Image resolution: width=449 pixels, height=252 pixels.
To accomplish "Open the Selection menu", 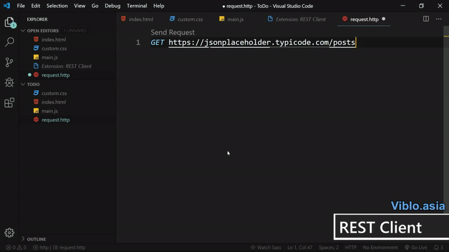I will (x=57, y=6).
